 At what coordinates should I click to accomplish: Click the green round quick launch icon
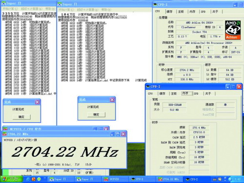coord(39,179)
